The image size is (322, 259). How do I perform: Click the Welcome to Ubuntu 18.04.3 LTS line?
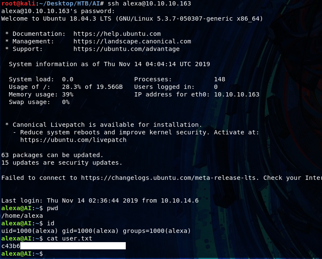coord(132,19)
